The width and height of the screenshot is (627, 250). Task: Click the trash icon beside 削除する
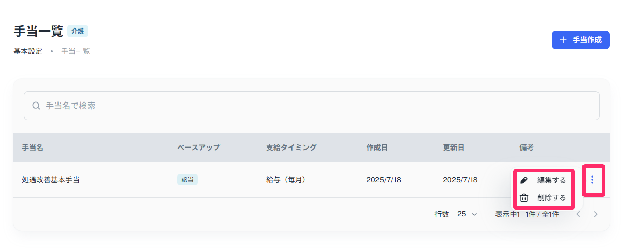click(x=524, y=198)
